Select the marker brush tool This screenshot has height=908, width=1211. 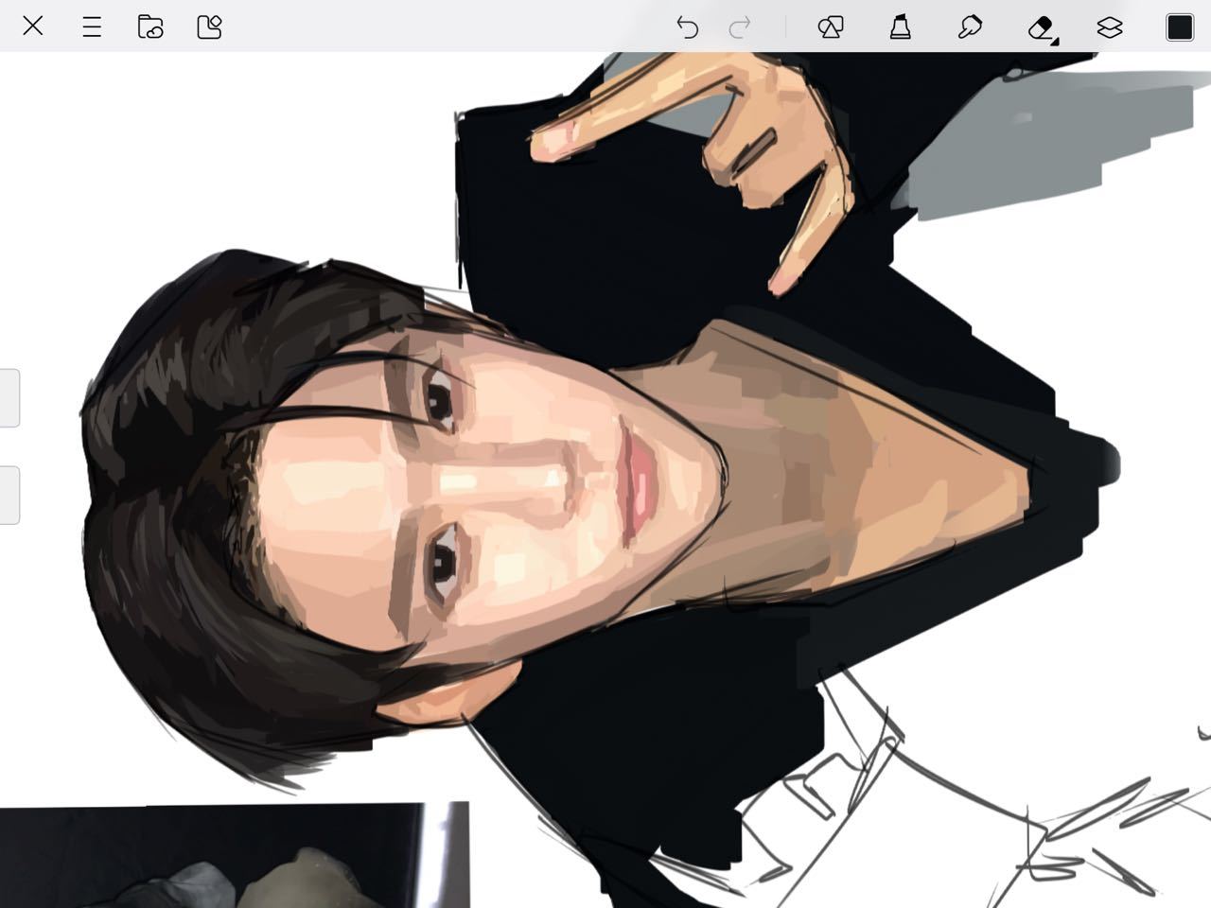pos(900,26)
